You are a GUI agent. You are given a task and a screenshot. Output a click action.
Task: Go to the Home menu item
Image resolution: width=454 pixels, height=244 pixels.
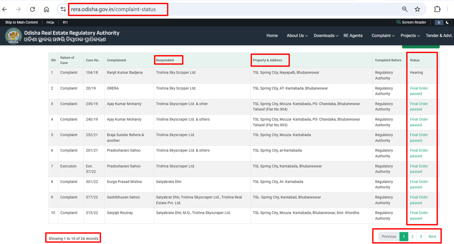(272, 35)
